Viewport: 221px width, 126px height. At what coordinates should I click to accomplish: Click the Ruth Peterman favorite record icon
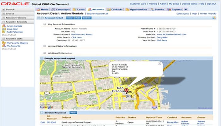click(x=4, y=32)
